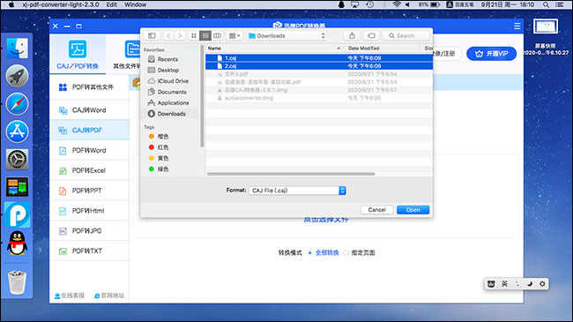Toggle sidebar button in file dialog toolbar
This screenshot has height=322, width=573.
coord(152,35)
